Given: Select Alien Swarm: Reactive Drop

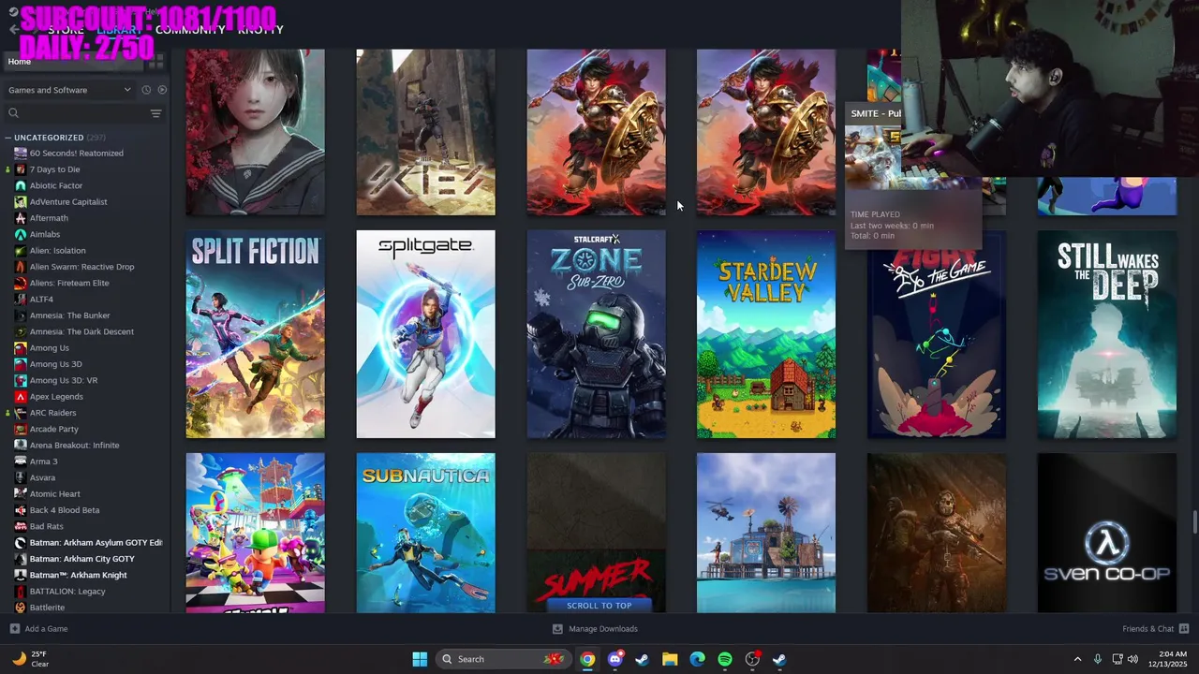Looking at the screenshot, I should [81, 267].
